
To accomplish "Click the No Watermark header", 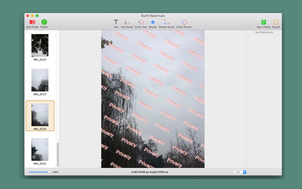I will point(264,32).
